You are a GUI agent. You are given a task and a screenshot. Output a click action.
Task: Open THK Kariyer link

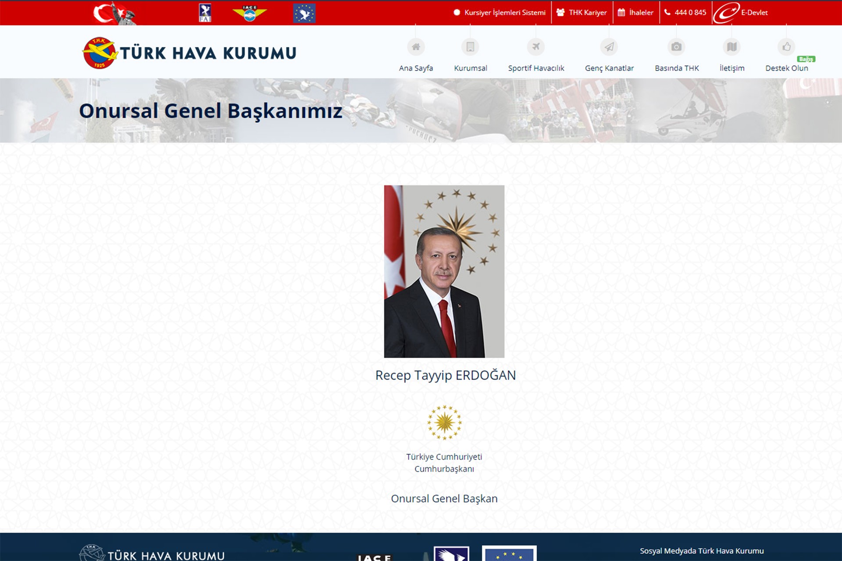click(x=582, y=13)
